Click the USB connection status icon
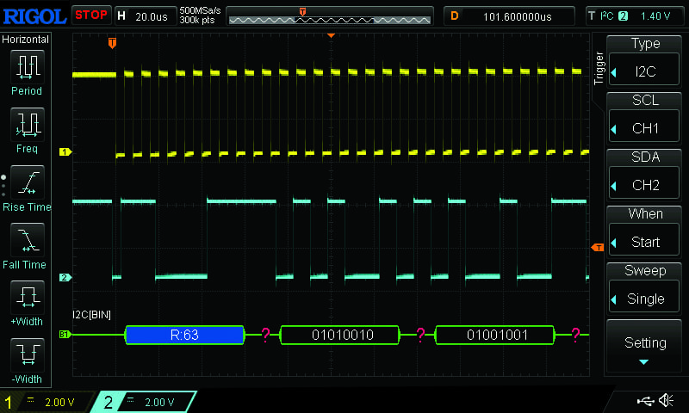 point(644,401)
